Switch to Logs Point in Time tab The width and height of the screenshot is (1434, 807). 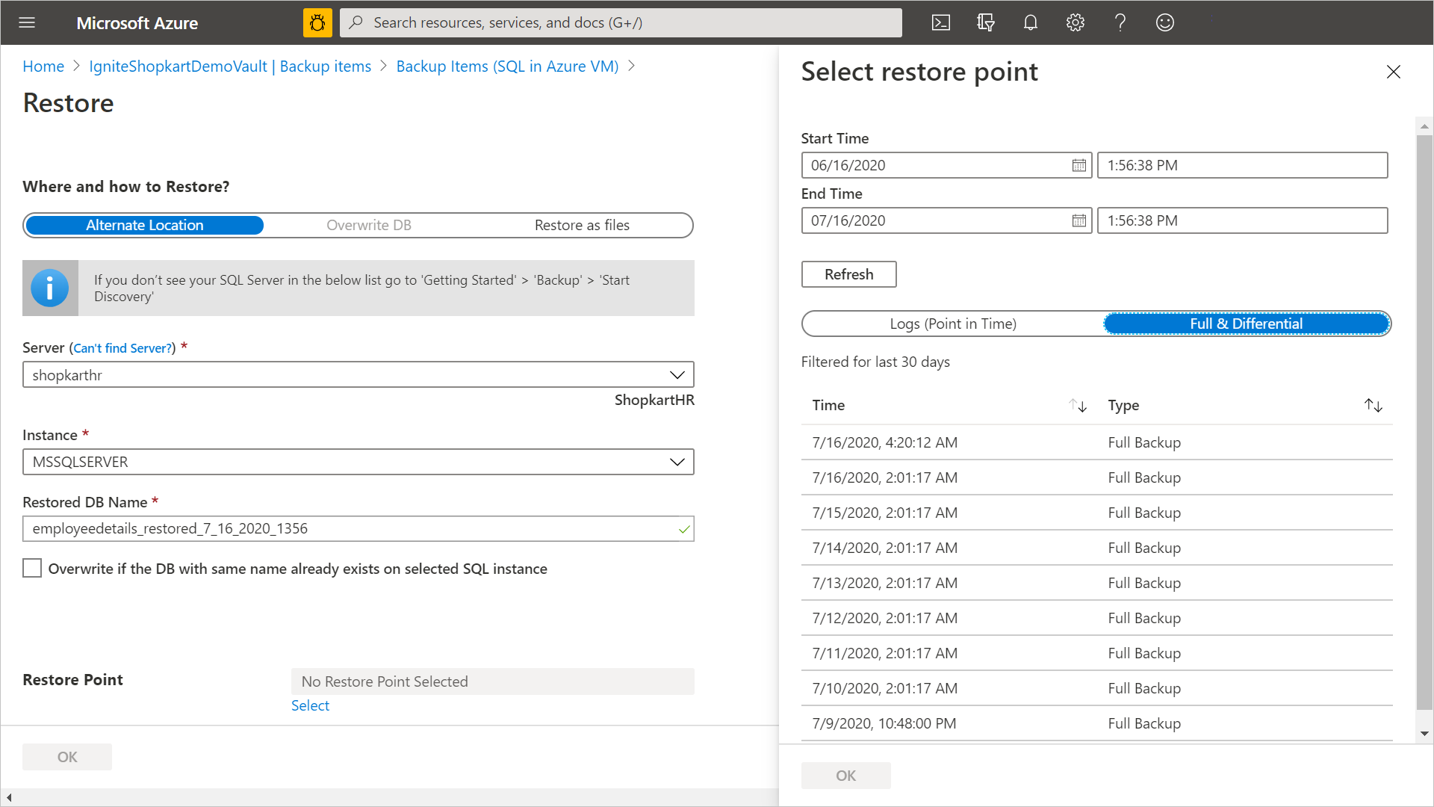click(x=952, y=324)
